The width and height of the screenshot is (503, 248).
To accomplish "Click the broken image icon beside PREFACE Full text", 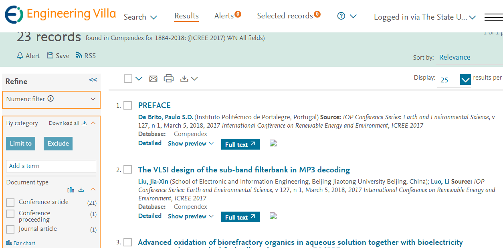I will [273, 143].
